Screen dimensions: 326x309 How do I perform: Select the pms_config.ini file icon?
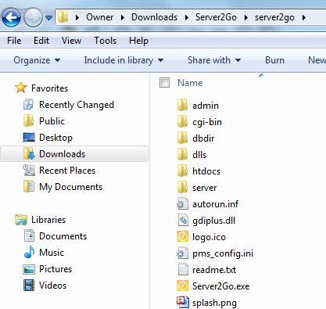182,253
